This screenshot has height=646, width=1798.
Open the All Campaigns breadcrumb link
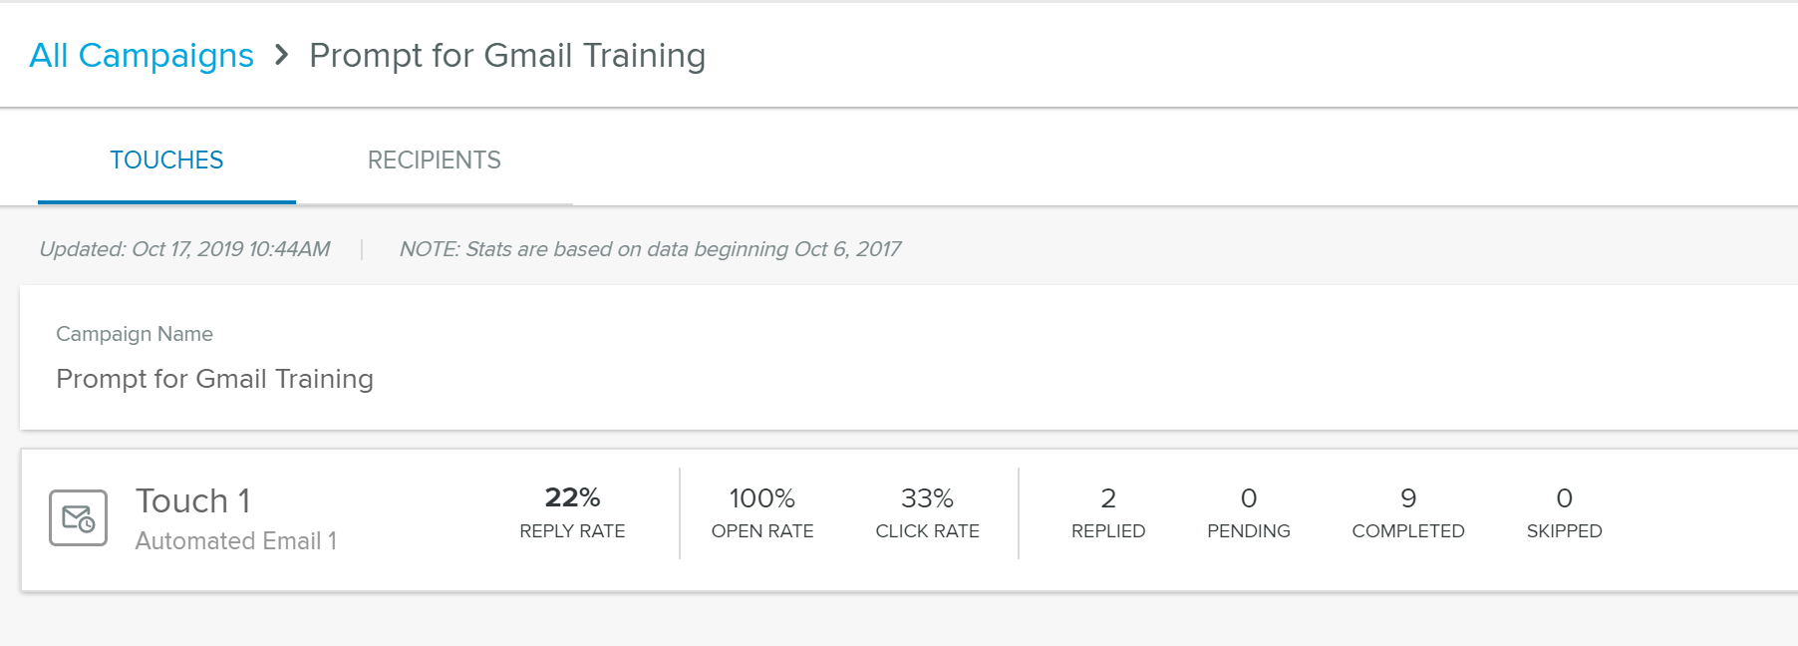[142, 56]
